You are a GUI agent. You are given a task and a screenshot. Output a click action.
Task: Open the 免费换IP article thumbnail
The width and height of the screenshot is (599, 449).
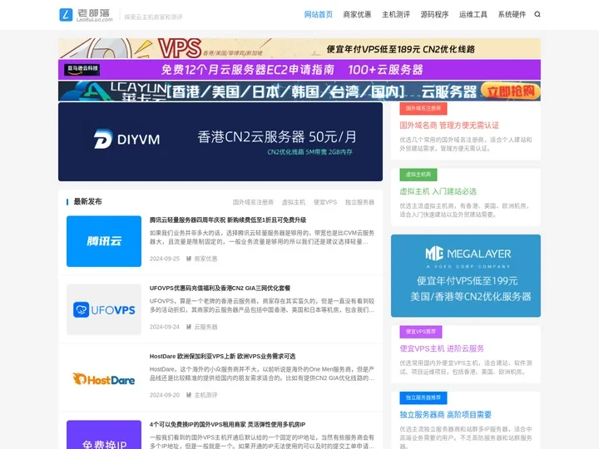tap(104, 435)
